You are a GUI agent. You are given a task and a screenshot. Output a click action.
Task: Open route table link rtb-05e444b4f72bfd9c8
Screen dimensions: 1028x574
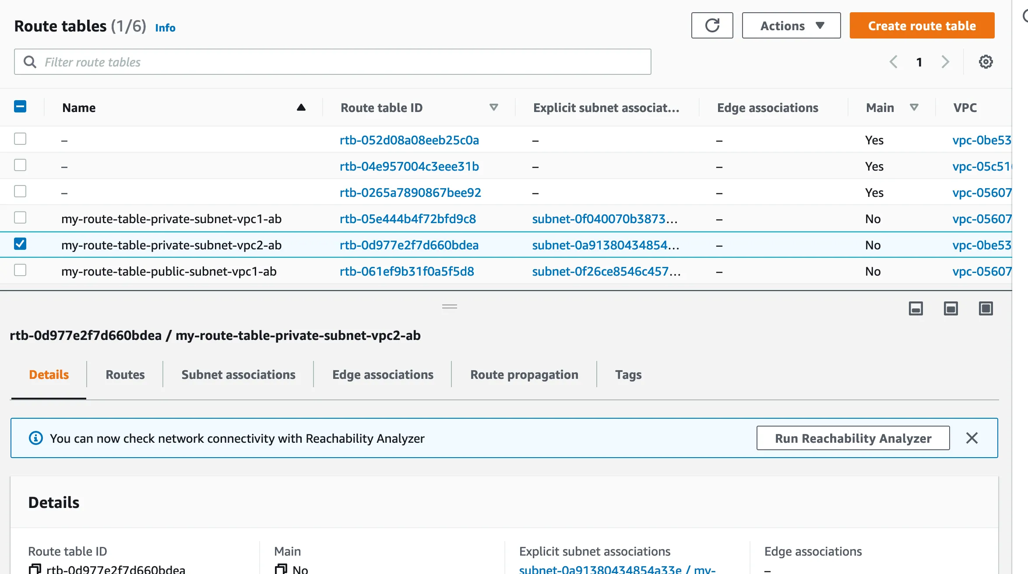408,219
